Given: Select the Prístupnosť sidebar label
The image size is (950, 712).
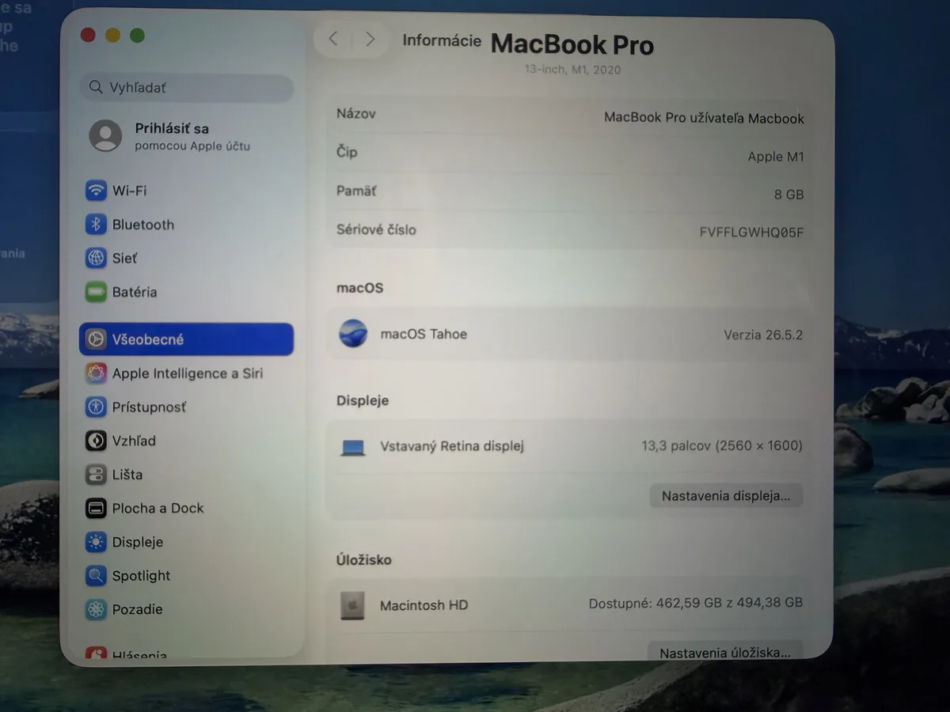Looking at the screenshot, I should pos(150,407).
